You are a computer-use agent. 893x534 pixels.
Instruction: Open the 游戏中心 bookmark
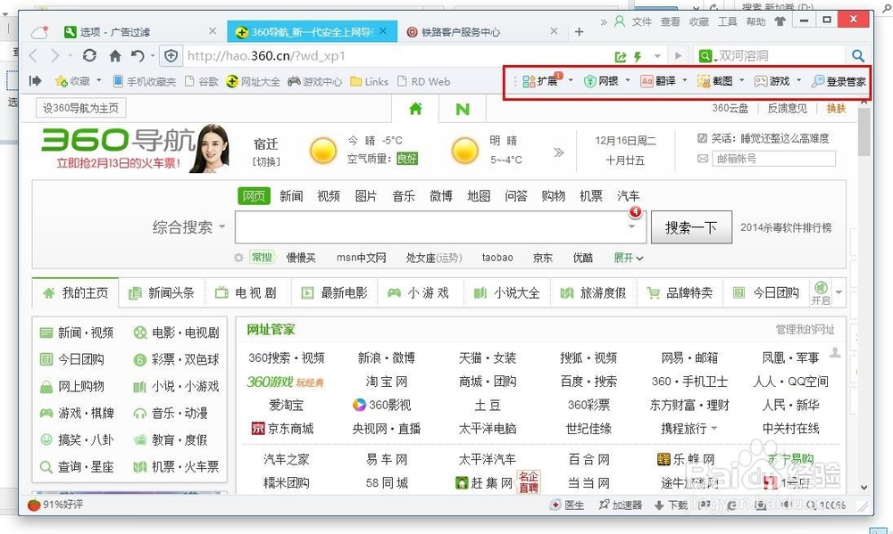tap(314, 81)
